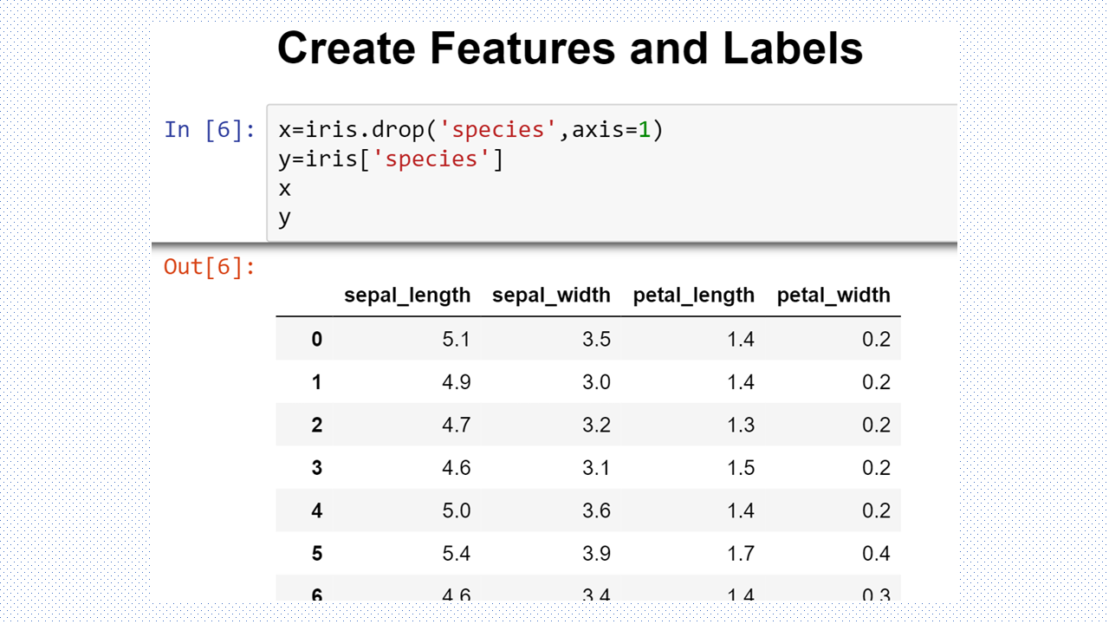Click petal_width value 0.4 in row 5
Viewport: 1109px width, 624px height.
(876, 554)
